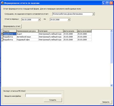The height and width of the screenshot is (106, 114).
Task: Click the Наименование ресурса column header
Action: click(27, 31)
